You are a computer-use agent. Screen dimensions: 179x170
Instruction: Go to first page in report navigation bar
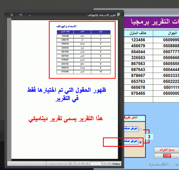[x=109, y=164]
